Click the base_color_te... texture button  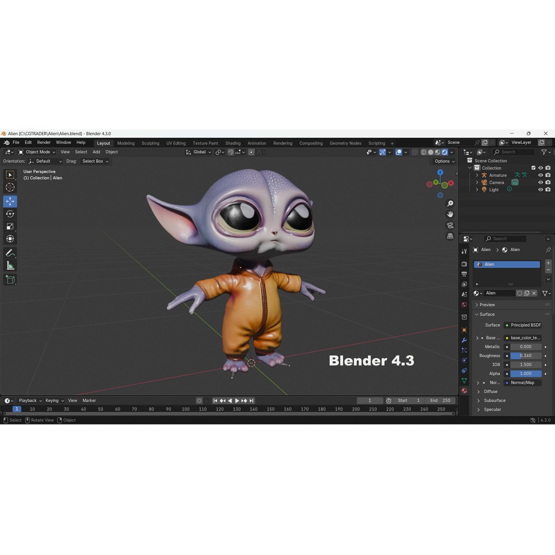tap(523, 338)
